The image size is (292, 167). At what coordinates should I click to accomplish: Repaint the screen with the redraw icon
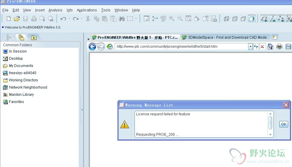tap(147, 18)
